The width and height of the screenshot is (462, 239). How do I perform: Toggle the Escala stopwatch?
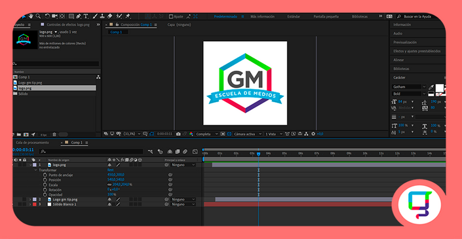[45, 185]
